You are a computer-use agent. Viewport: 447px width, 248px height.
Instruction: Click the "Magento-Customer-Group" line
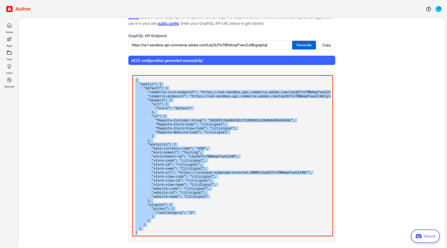(x=226, y=120)
